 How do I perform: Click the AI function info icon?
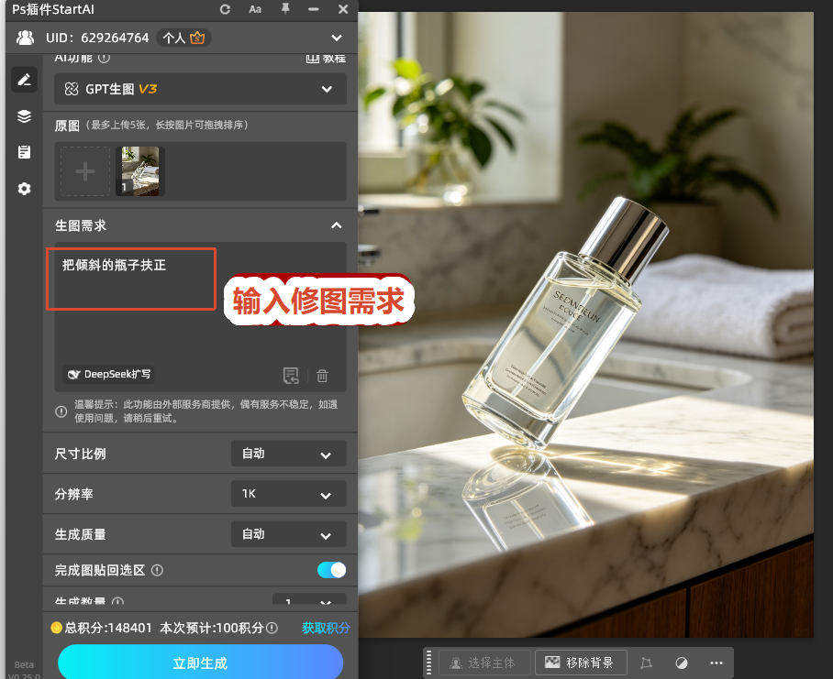[105, 58]
